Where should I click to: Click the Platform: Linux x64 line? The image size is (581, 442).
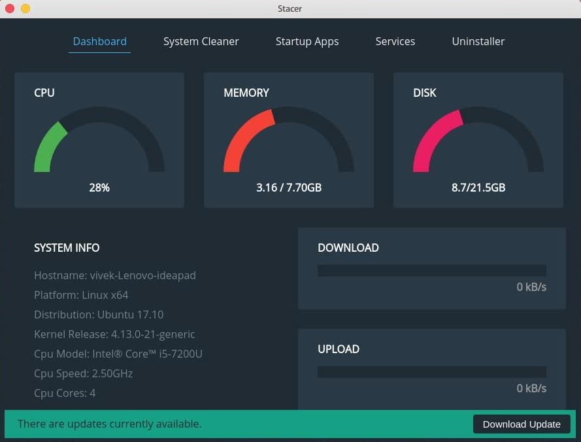[x=81, y=295]
